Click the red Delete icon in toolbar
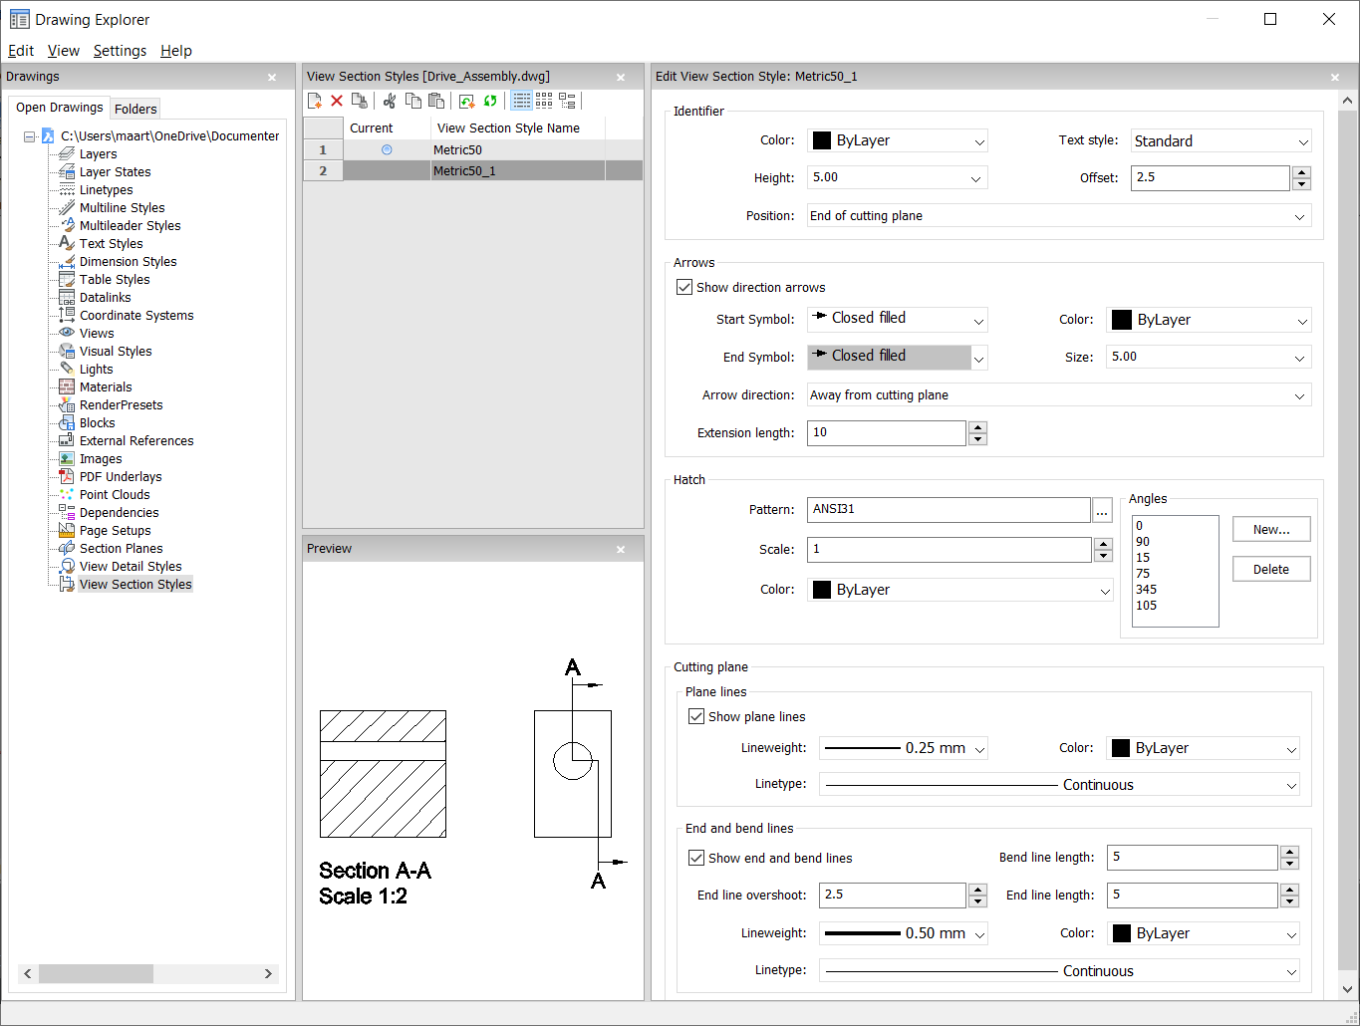Screen dimensions: 1360x1026 (337, 101)
